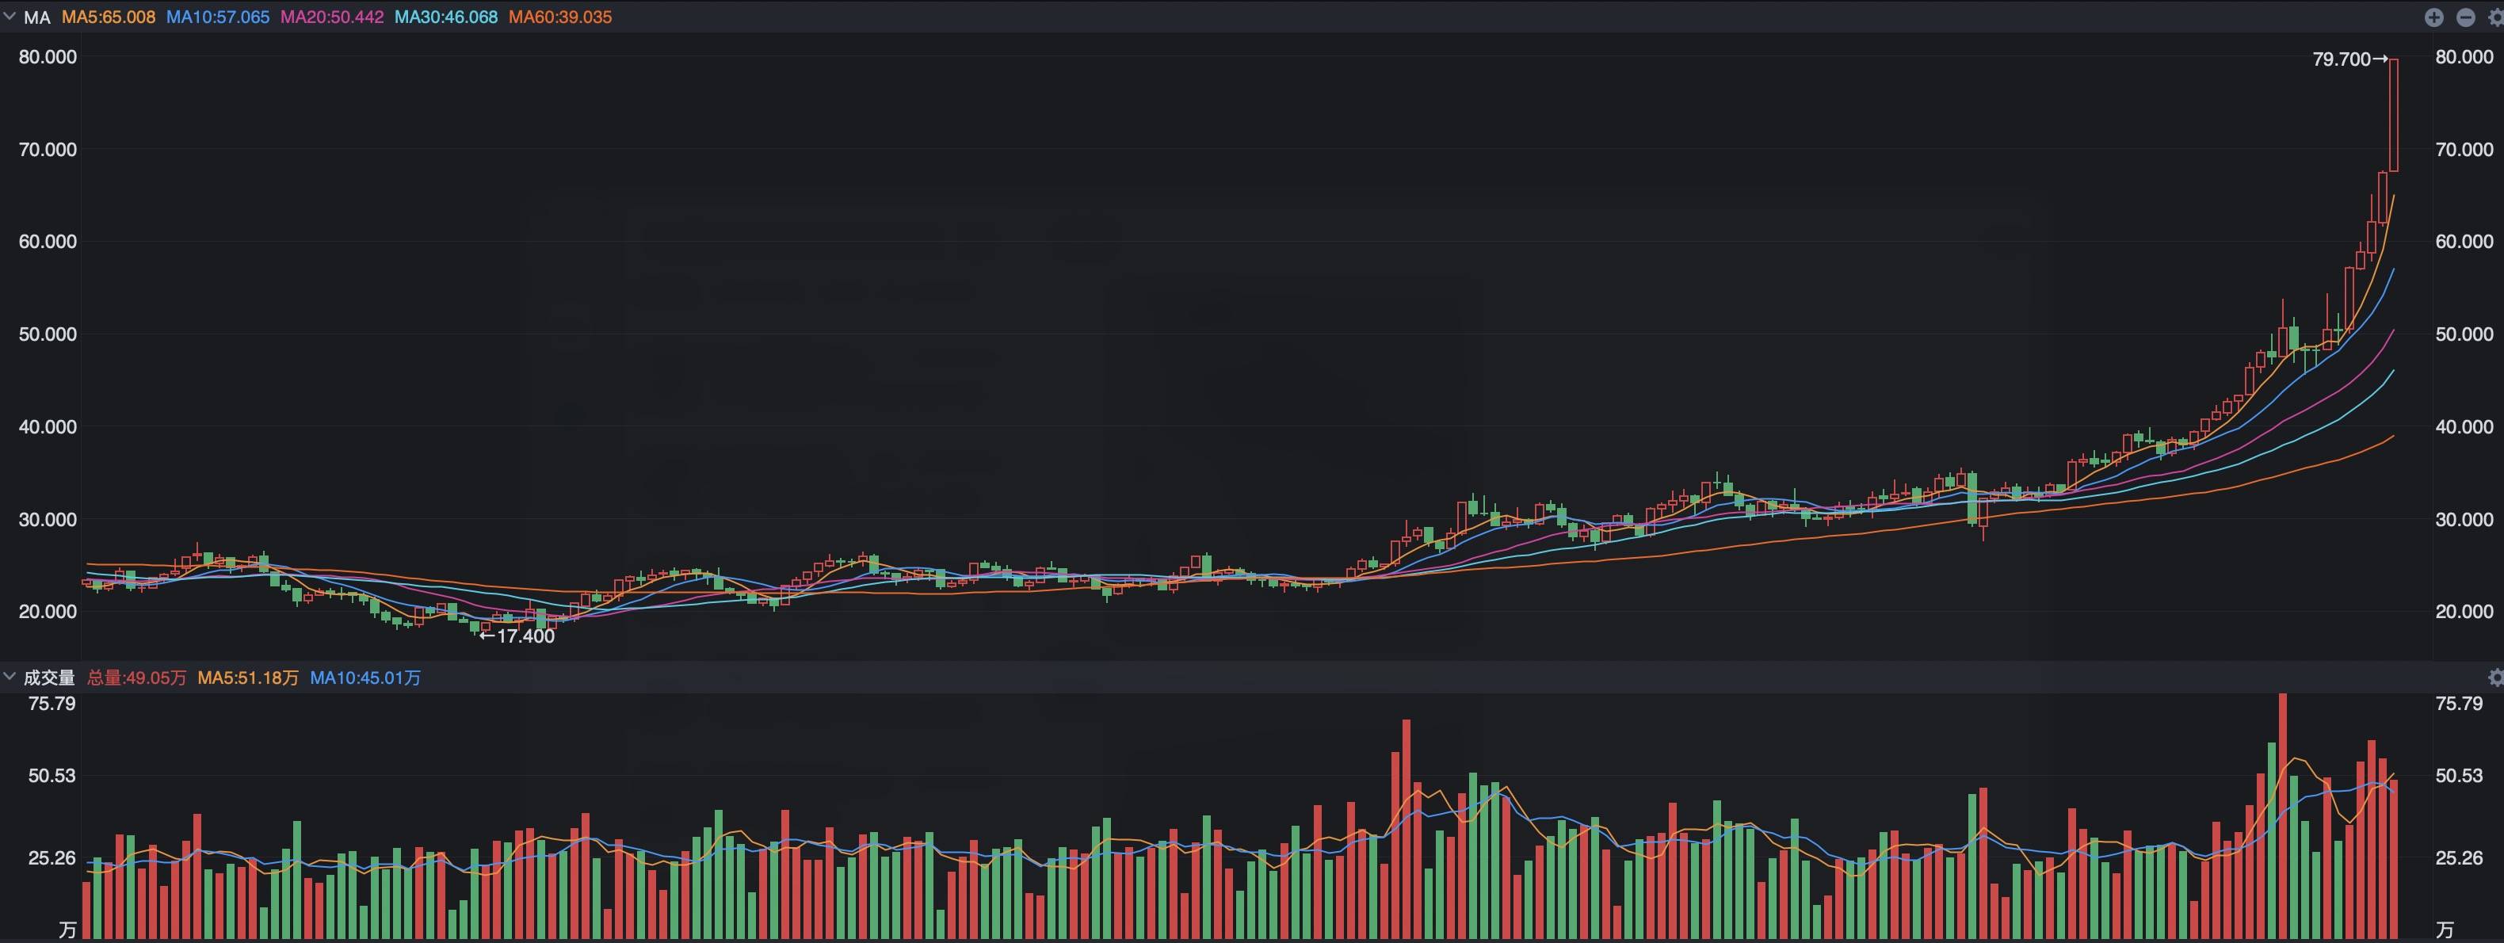Open the MA indicator name dropdown
2504x943 pixels.
pyautogui.click(x=37, y=17)
